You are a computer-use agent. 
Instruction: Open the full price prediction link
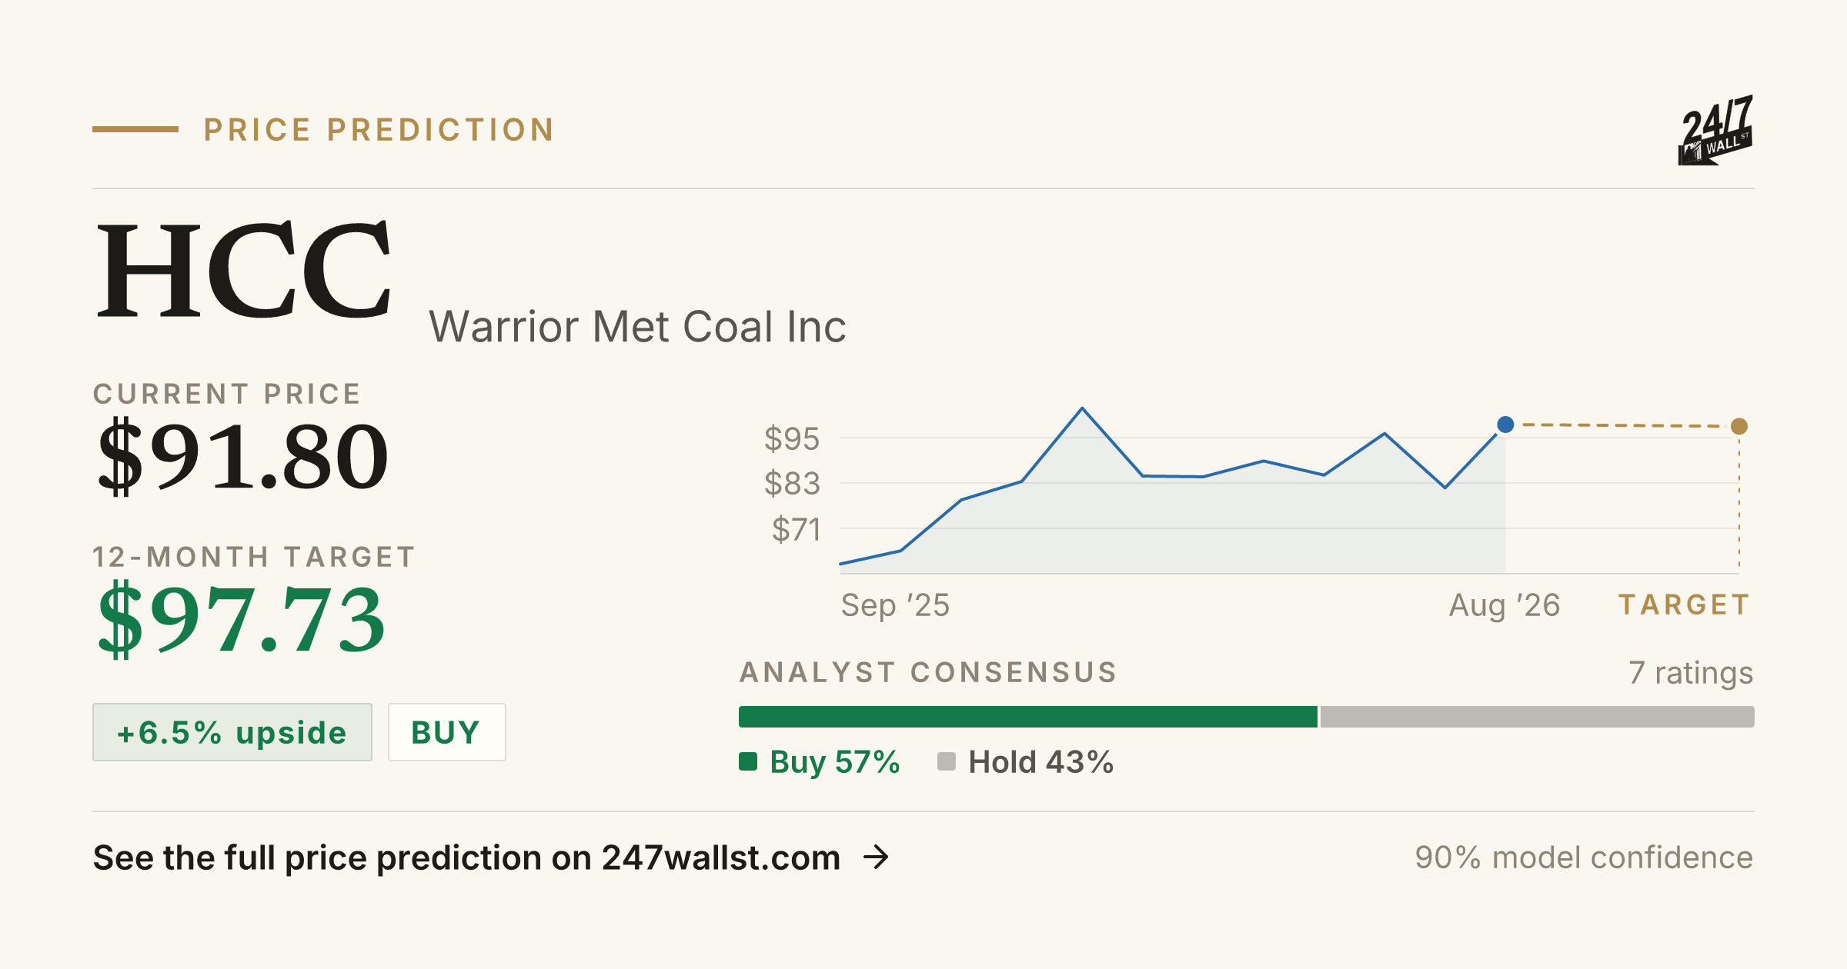tap(491, 857)
